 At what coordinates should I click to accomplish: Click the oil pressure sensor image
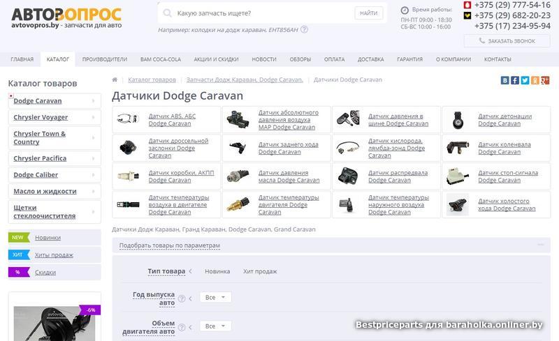pyautogui.click(x=238, y=176)
